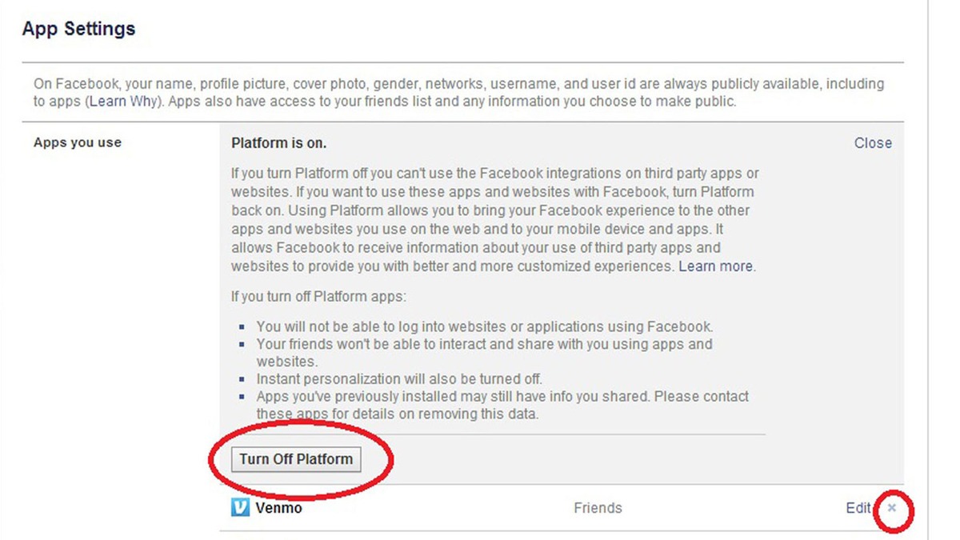Click the Friends visibility label for Venmo
The width and height of the screenshot is (960, 540).
click(598, 507)
